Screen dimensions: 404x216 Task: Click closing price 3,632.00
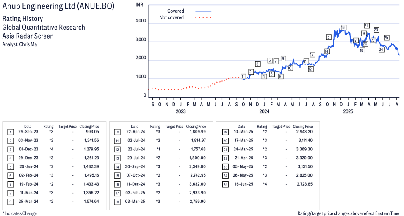click(197, 184)
